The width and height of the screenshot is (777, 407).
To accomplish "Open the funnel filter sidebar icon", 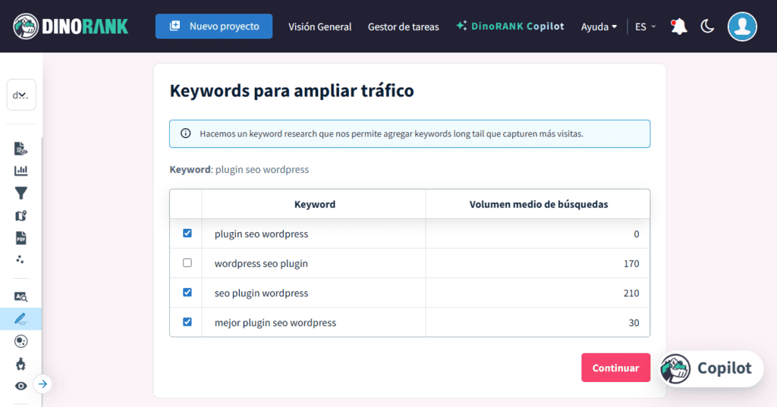I will (x=20, y=193).
